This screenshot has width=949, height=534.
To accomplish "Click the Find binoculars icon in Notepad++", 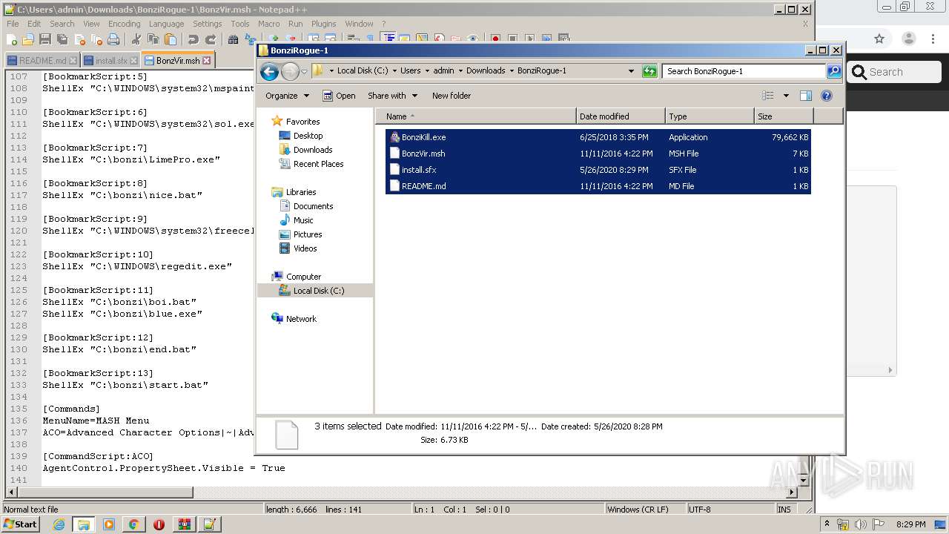I will (x=233, y=39).
